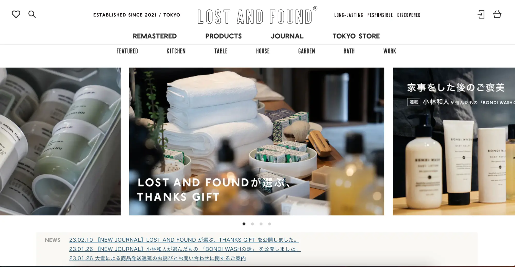Screen dimensions: 515x267
Task: Open the PRODUCTS menu
Action: (223, 36)
